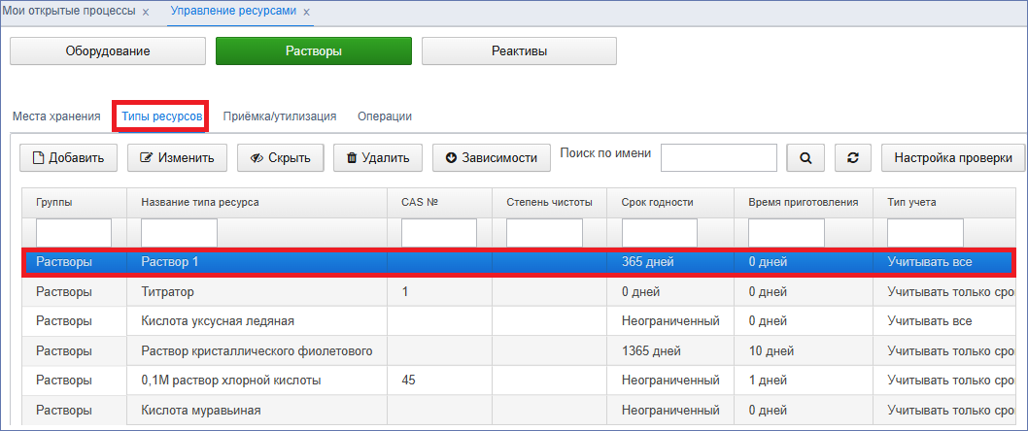Click the Добавить button with document icon
Screen dimensions: 1028x431
[69, 158]
